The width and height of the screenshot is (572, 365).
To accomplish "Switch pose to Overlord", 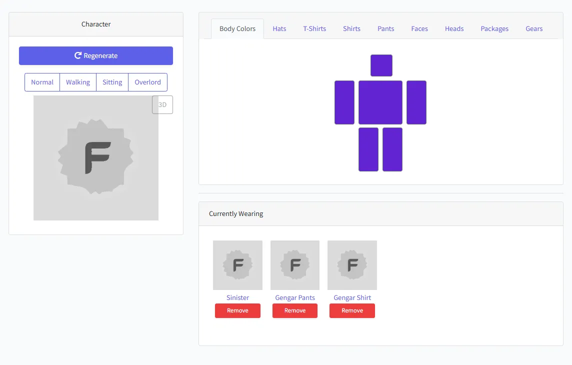I will (x=147, y=82).
